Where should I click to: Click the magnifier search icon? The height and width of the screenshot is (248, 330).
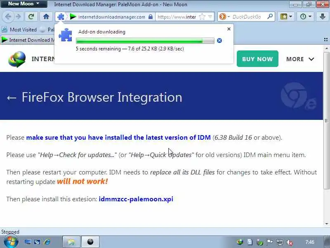pos(270,17)
